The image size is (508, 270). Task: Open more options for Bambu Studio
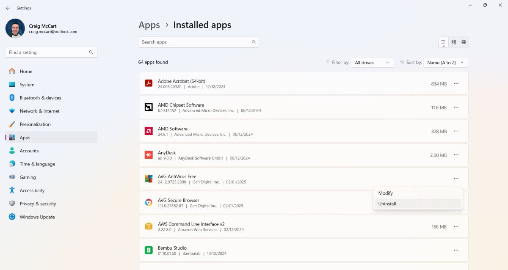pyautogui.click(x=456, y=250)
